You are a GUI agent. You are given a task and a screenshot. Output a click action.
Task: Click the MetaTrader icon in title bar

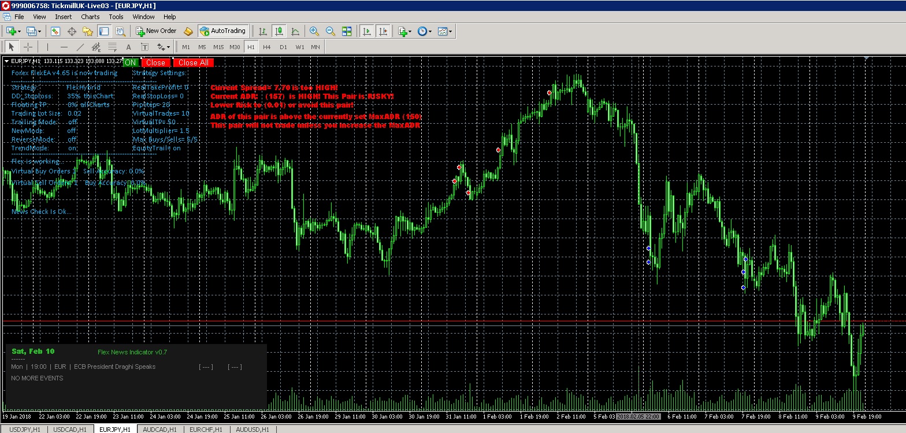pos(6,5)
